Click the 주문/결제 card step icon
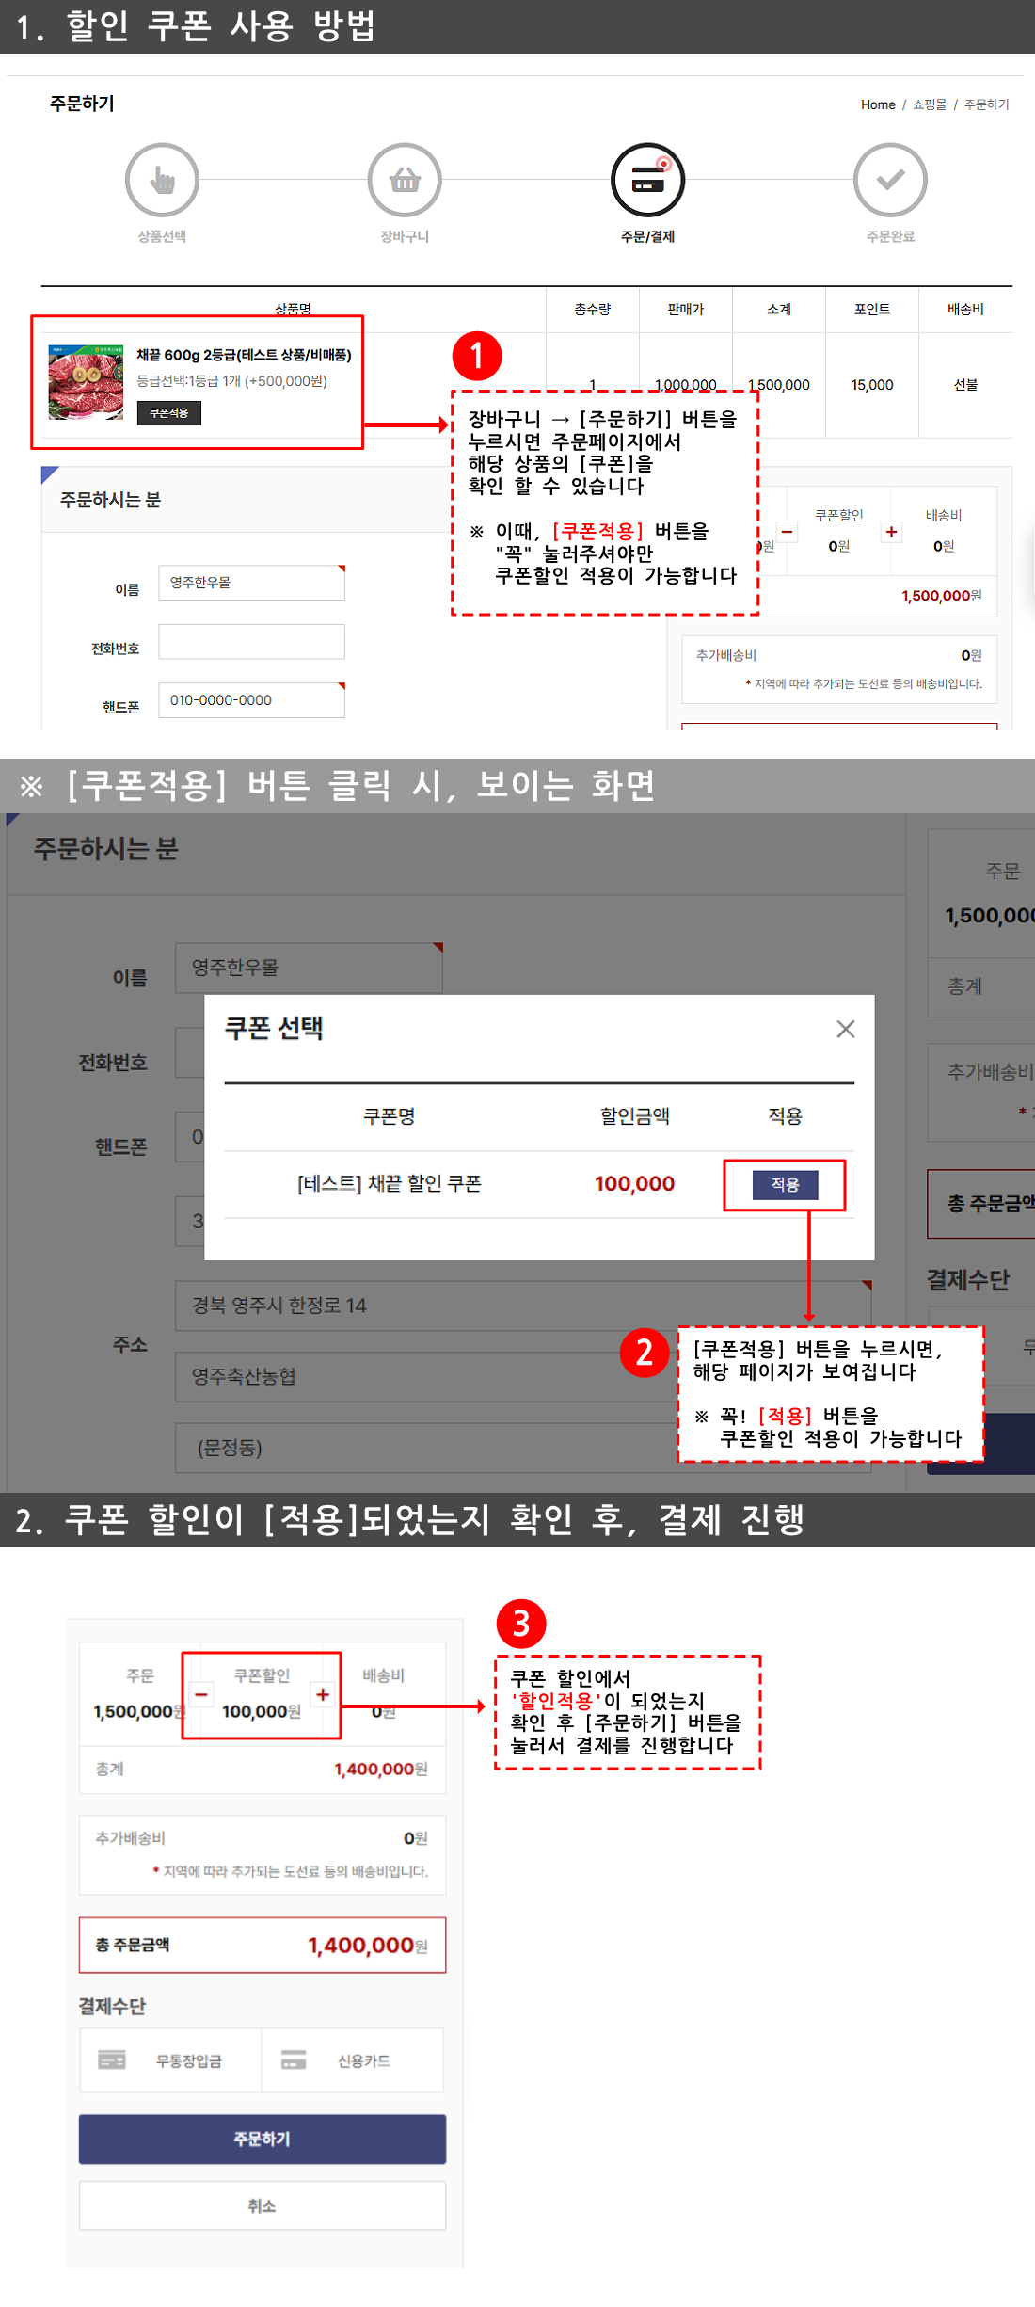Viewport: 1035px width, 2307px height. click(x=647, y=180)
